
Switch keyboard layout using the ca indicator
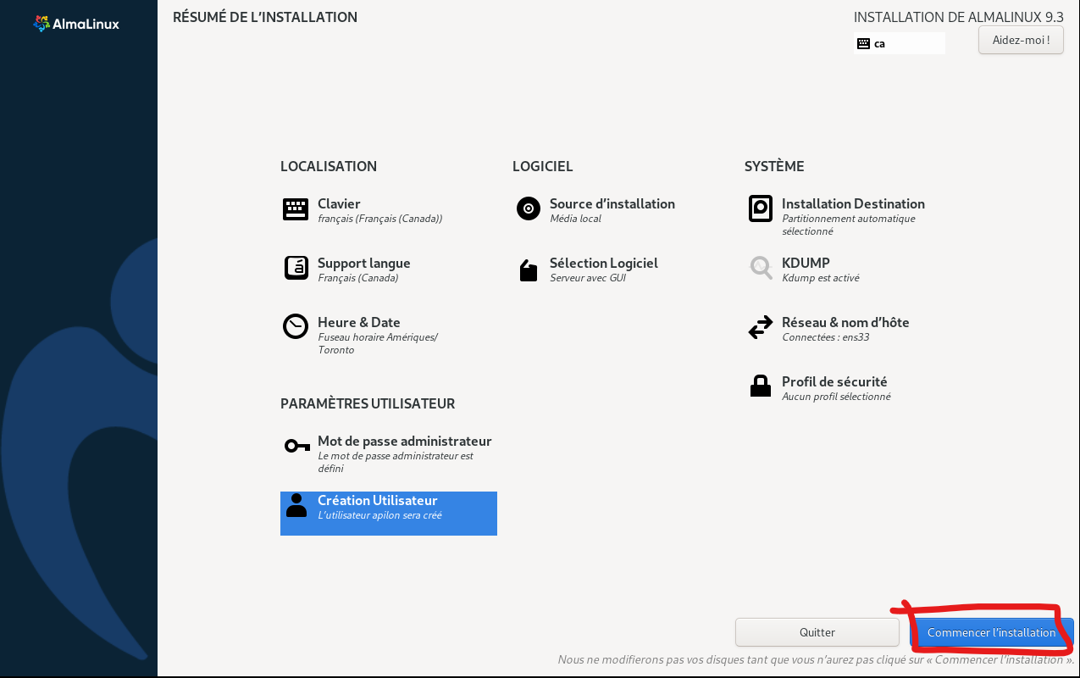[899, 43]
